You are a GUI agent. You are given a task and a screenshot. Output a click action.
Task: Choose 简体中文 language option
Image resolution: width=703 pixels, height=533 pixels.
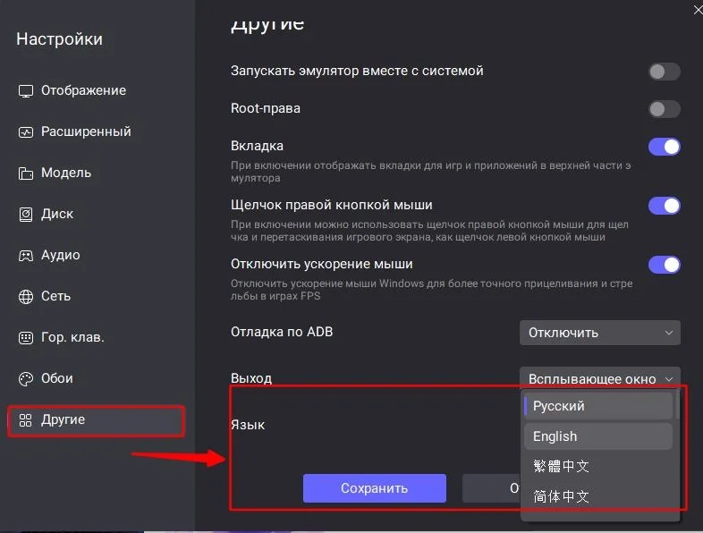(598, 496)
